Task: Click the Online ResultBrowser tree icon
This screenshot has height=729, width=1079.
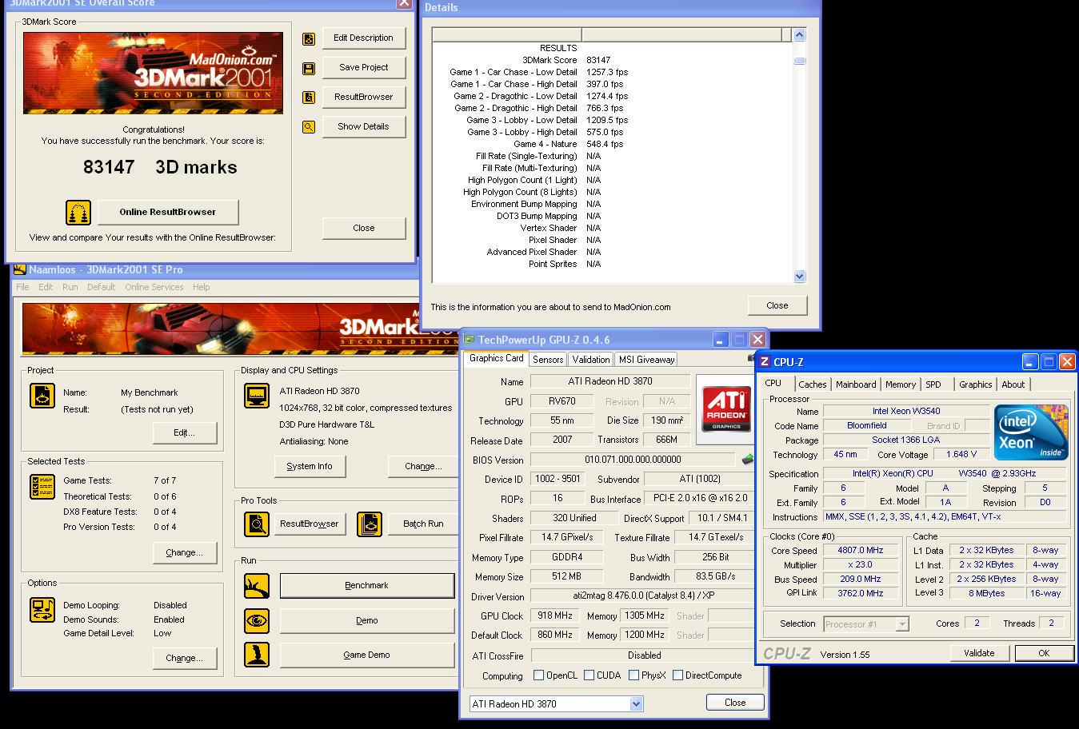Action: click(x=78, y=213)
